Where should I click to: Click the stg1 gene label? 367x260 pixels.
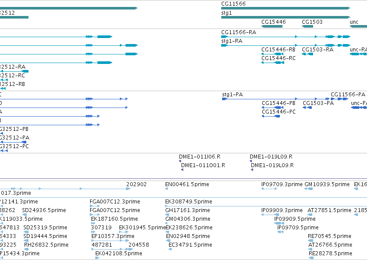tap(226, 13)
